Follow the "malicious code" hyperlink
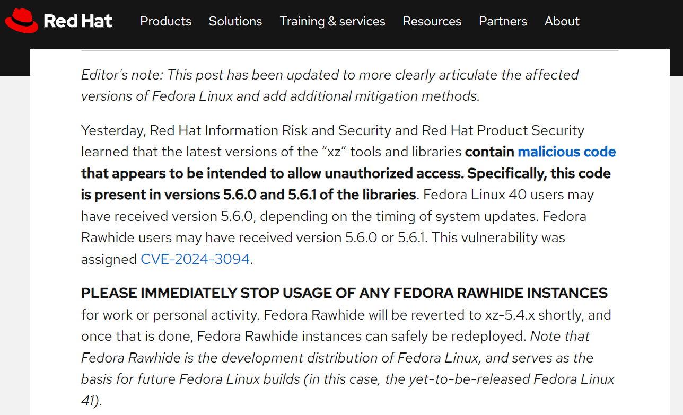This screenshot has height=415, width=683. pos(567,152)
